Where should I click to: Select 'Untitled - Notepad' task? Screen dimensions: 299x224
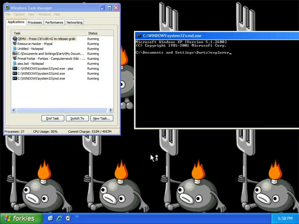point(62,49)
